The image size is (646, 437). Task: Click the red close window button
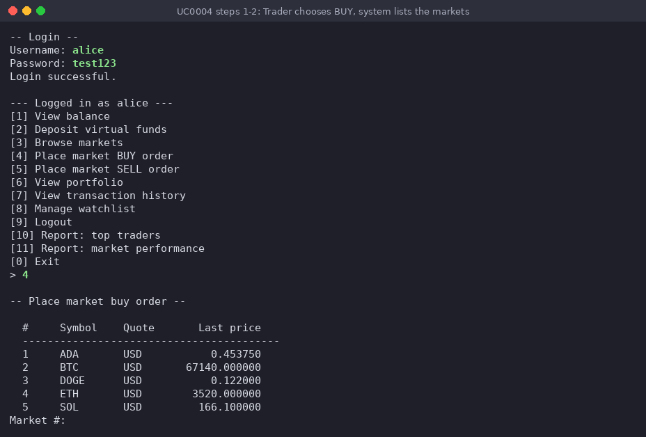pos(13,11)
